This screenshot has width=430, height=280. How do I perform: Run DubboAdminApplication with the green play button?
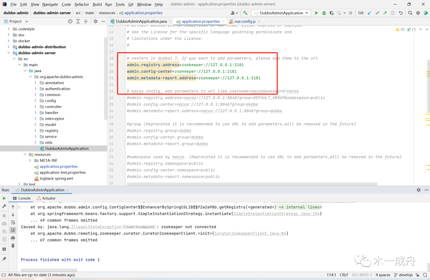tap(316, 13)
